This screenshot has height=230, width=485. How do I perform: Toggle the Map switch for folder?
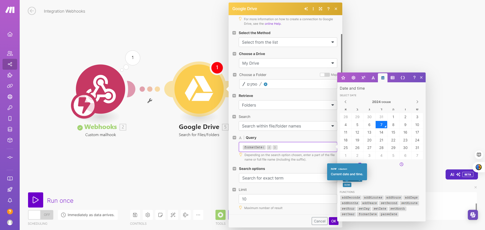(x=325, y=75)
